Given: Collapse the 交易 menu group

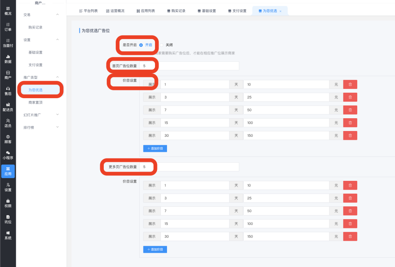Looking at the screenshot, I should 57,15.
